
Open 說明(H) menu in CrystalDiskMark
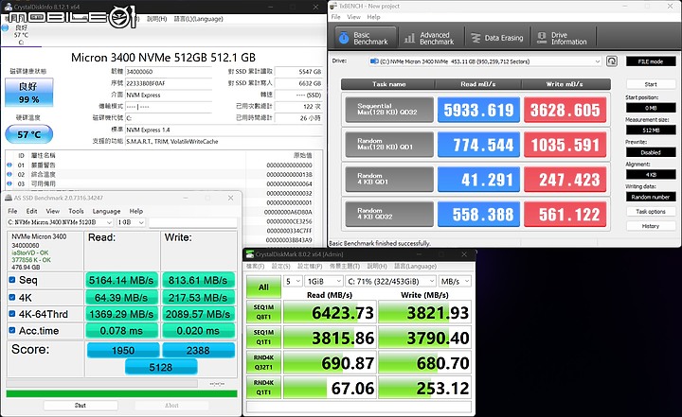pyautogui.click(x=377, y=266)
